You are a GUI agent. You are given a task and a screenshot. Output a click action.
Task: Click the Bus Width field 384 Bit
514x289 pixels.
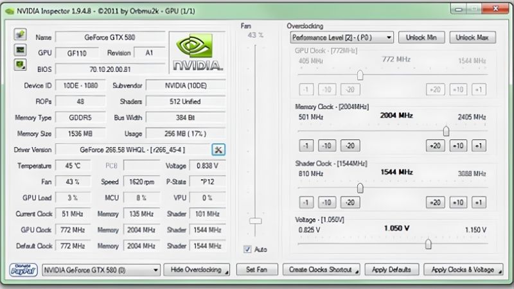(x=186, y=118)
